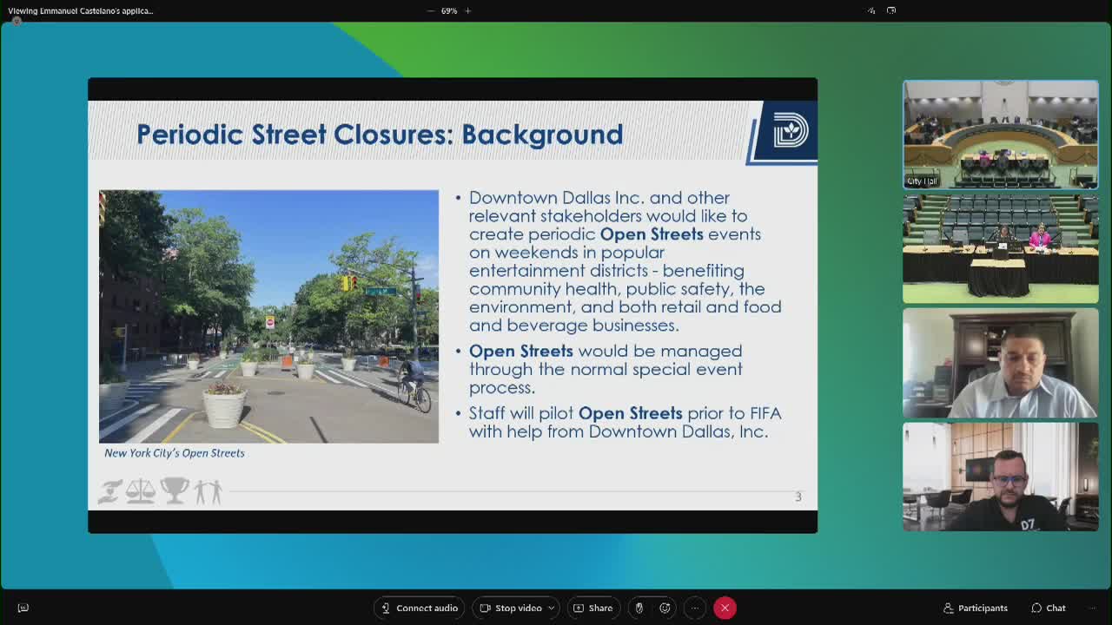Screen dimensions: 1112x625
Task: Select the City Hall video thumbnail
Action: (1001, 135)
